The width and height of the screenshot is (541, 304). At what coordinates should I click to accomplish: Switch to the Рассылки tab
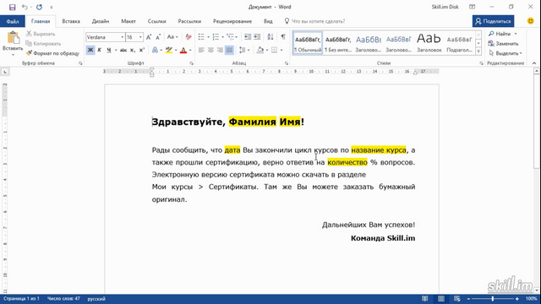(189, 21)
